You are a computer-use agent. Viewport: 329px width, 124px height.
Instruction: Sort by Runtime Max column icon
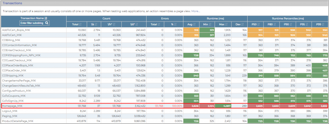(227, 24)
